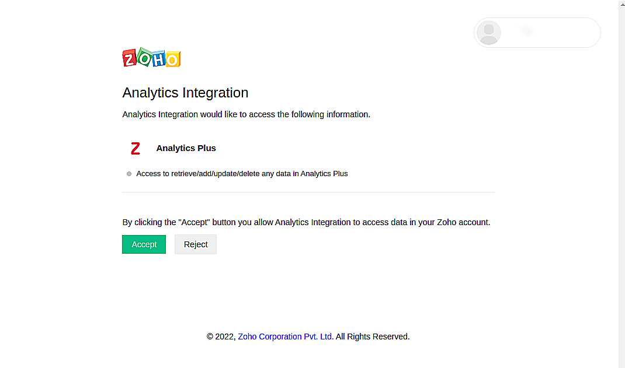Click the gray bullet beside the access permission
625x368 pixels.
tap(129, 174)
